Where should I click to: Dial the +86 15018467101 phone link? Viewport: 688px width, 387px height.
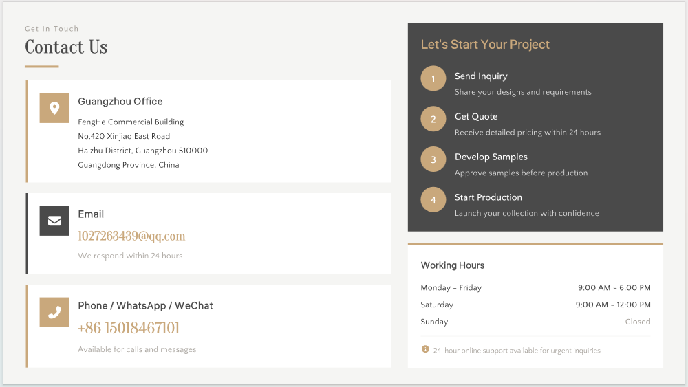tap(129, 329)
